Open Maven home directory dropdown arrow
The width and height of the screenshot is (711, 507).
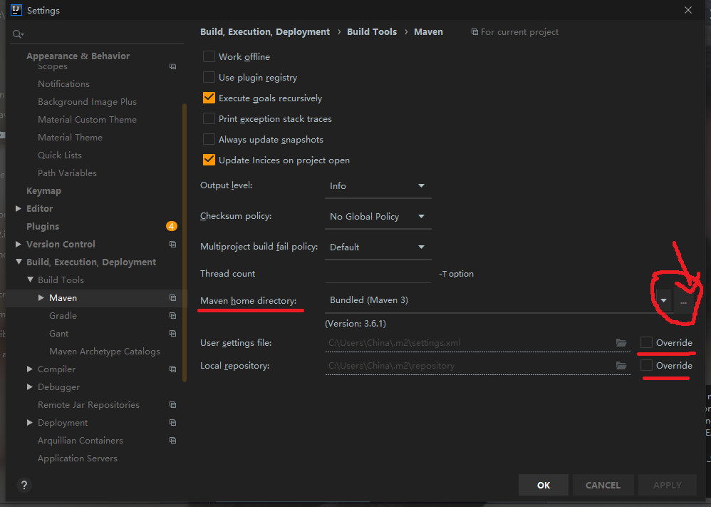pos(663,300)
